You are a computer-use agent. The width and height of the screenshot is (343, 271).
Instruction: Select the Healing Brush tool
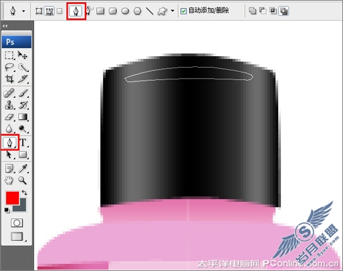[x=9, y=93]
